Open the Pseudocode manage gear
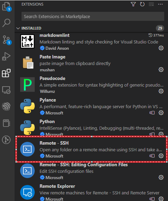This screenshot has width=168, height=201. coord(161,91)
